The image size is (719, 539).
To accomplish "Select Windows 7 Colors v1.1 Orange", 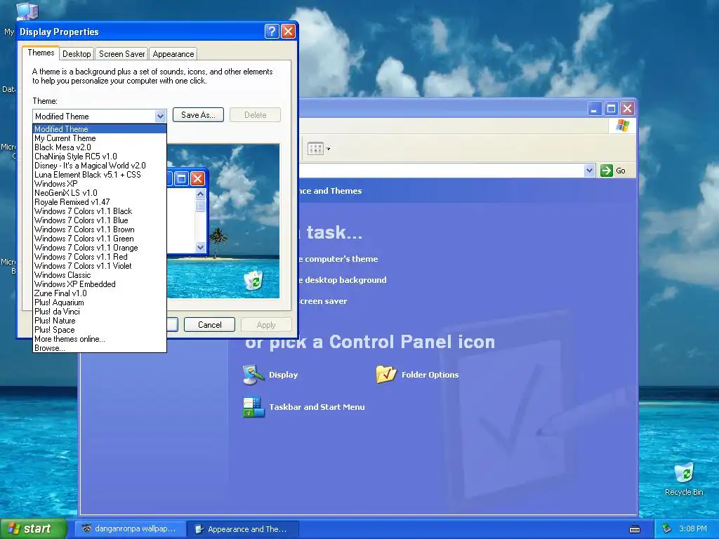I will click(x=100, y=248).
